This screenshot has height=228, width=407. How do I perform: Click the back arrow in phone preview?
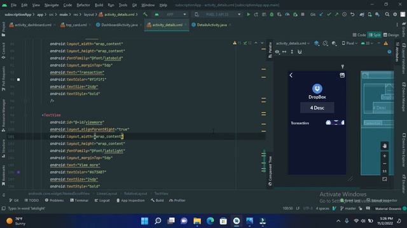pos(291,75)
